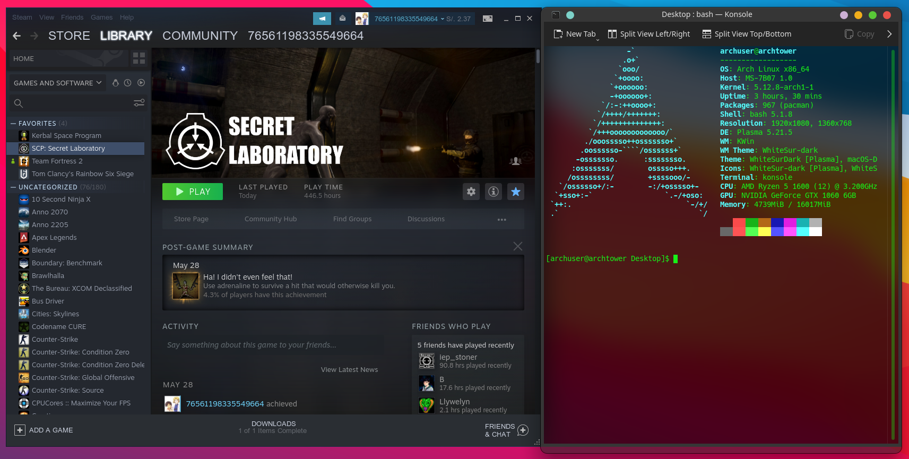Open the Games menu in Steam
The image size is (909, 459).
click(x=101, y=18)
